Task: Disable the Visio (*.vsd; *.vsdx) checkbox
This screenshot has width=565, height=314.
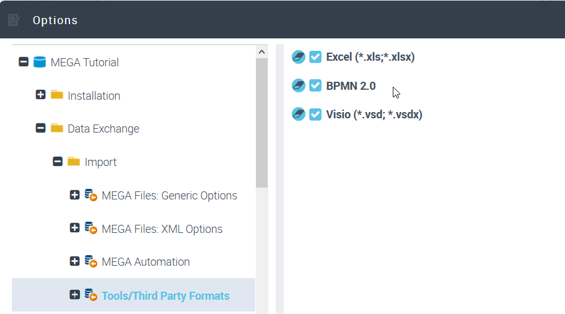Action: coord(315,114)
